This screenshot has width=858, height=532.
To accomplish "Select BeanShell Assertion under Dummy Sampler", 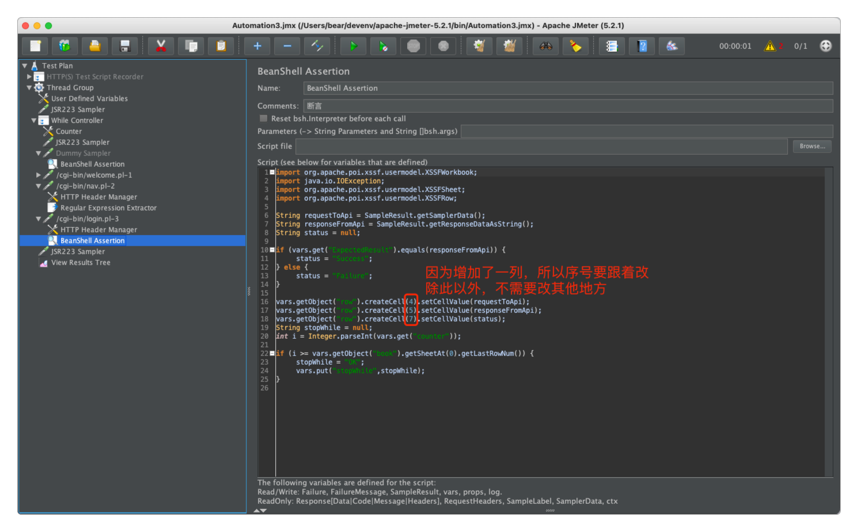I will tap(92, 164).
